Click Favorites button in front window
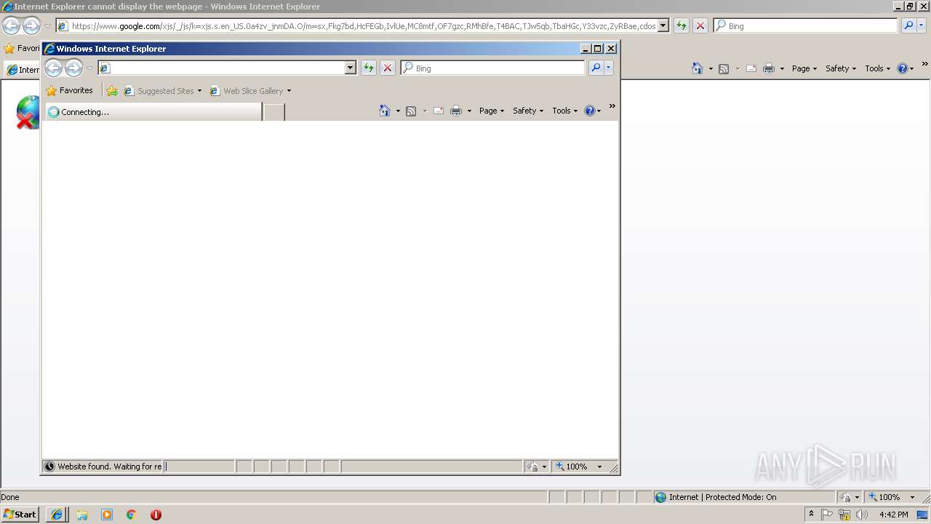The image size is (931, 524). click(70, 91)
